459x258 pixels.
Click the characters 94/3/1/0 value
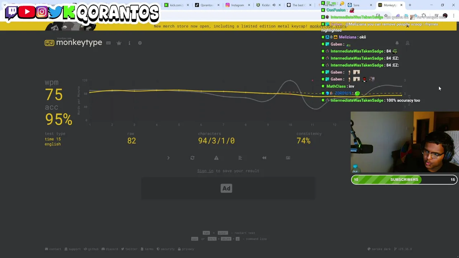(x=216, y=141)
